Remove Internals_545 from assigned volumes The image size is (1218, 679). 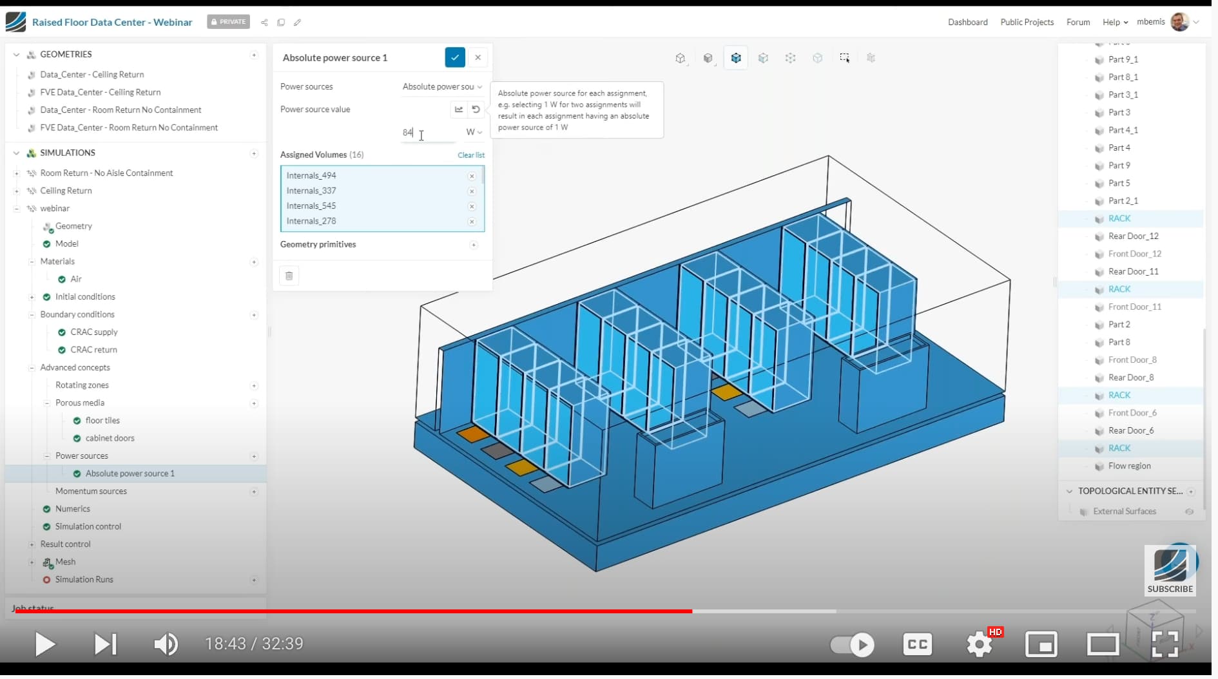472,206
